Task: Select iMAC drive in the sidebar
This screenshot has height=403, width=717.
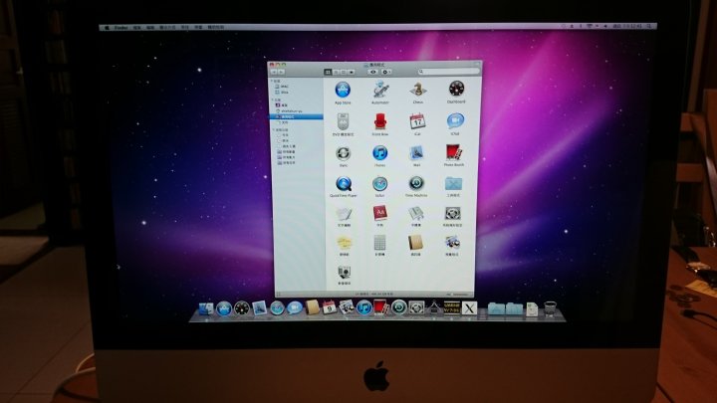Action: tap(282, 87)
